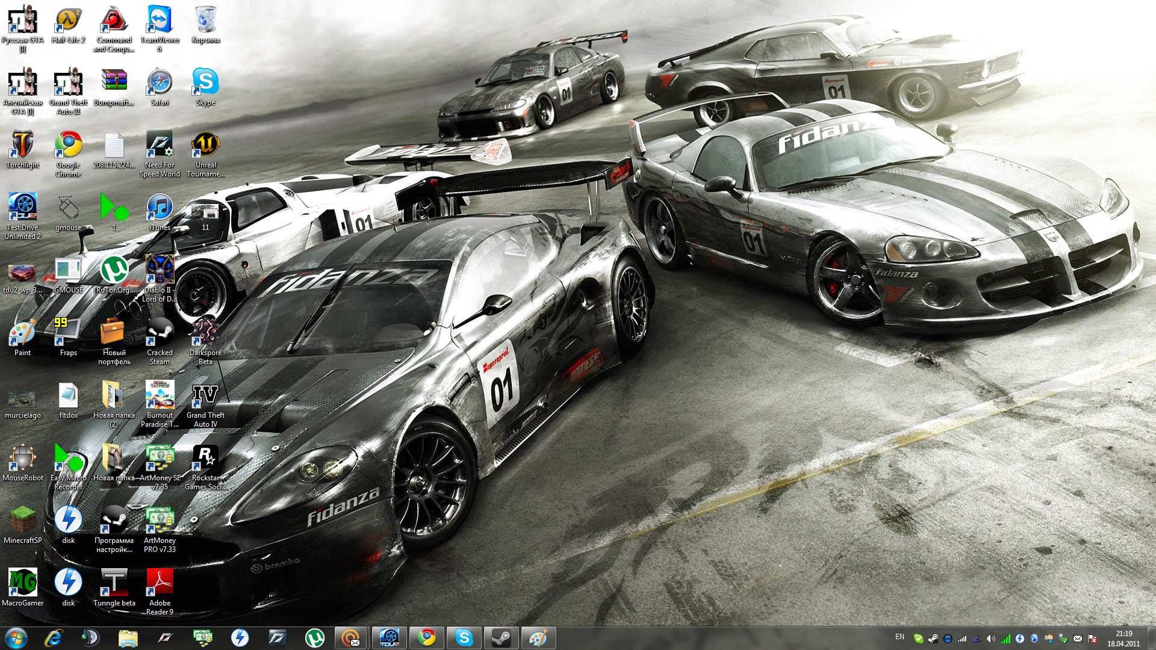Viewport: 1156px width, 650px height.
Task: Open the RuTor.Org torrent file
Action: pos(114,276)
